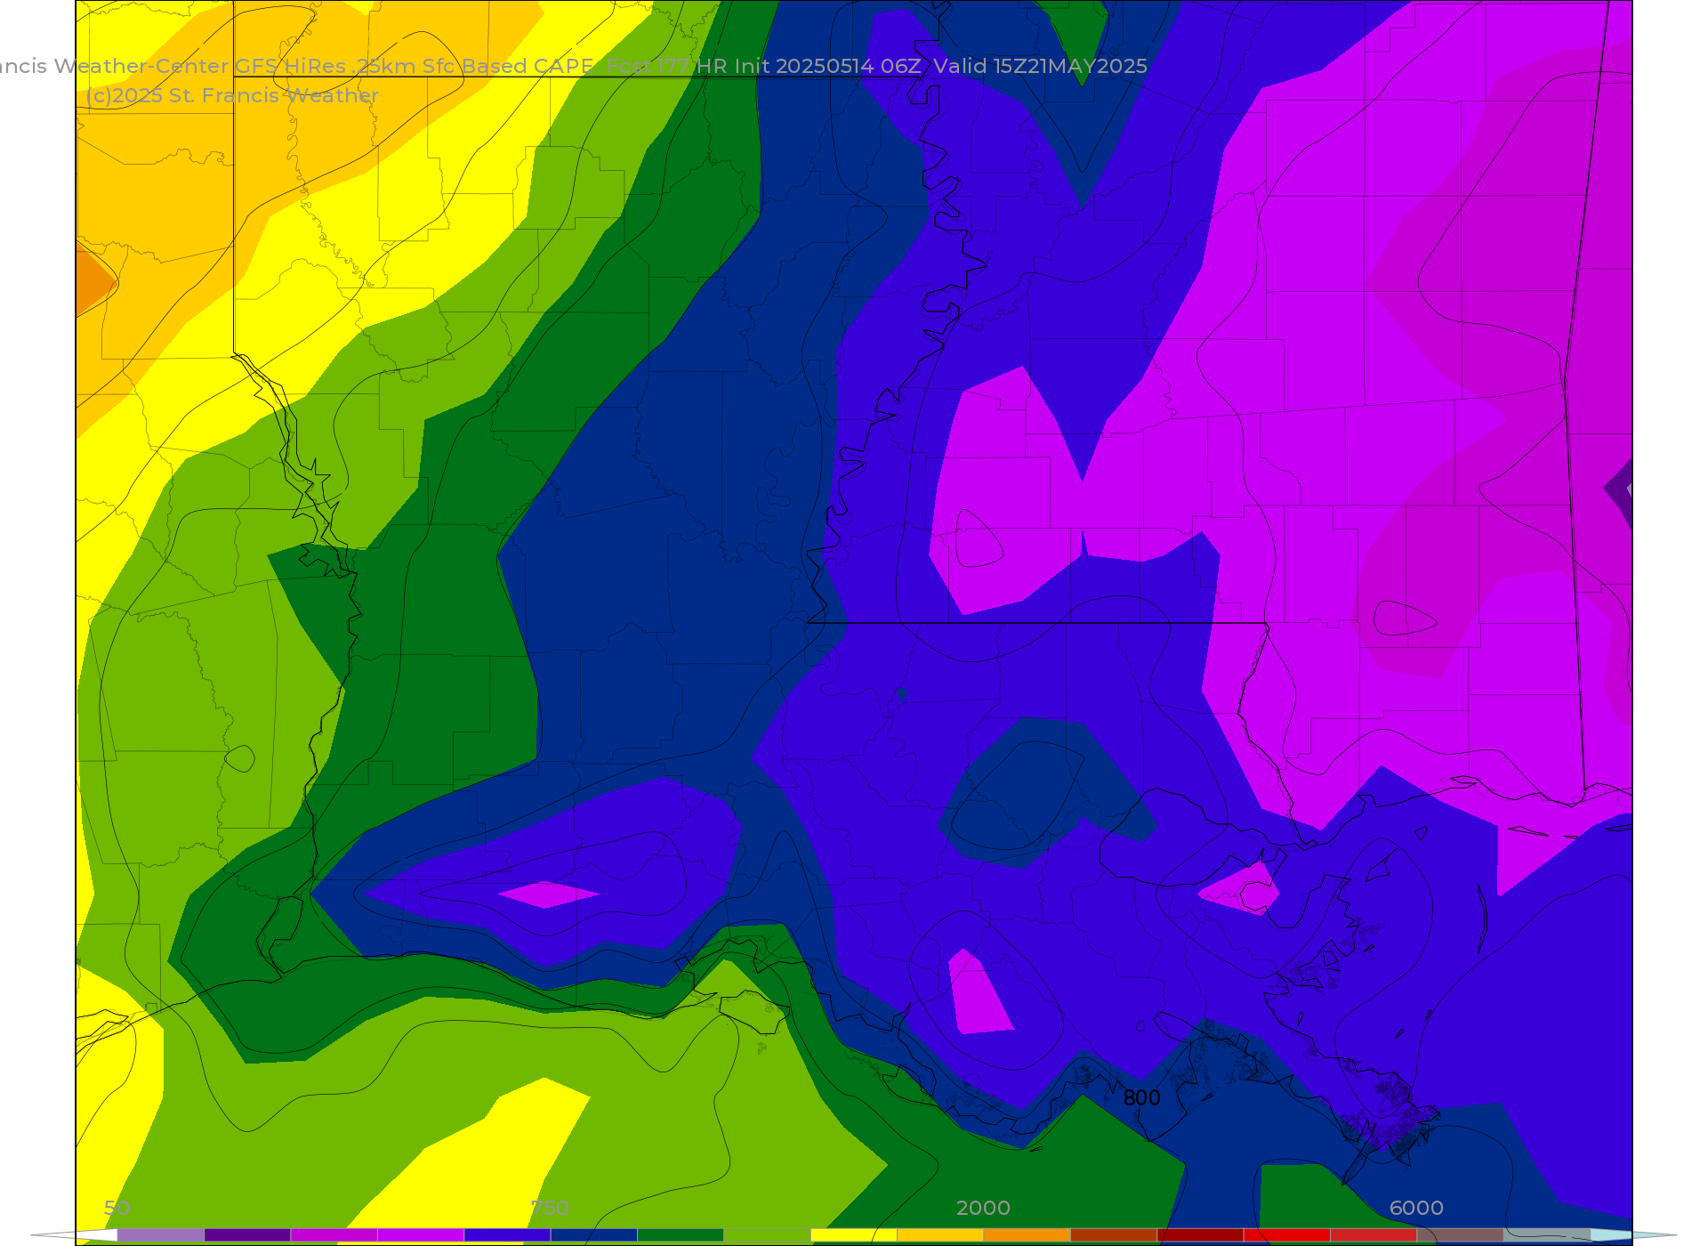Click the dark maroon legend swatch
Screen dimensions: 1708x1246
click(x=1200, y=1235)
